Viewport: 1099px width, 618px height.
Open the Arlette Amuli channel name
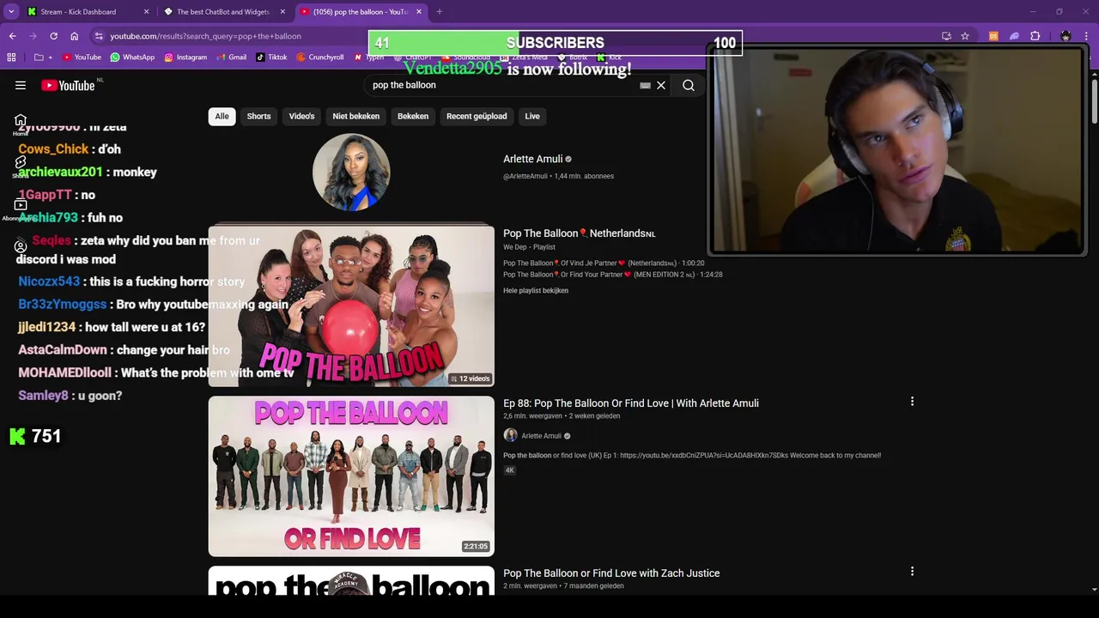532,159
